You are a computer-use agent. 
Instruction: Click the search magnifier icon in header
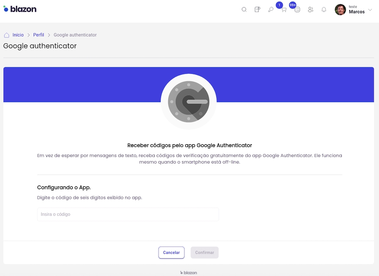tap(244, 10)
